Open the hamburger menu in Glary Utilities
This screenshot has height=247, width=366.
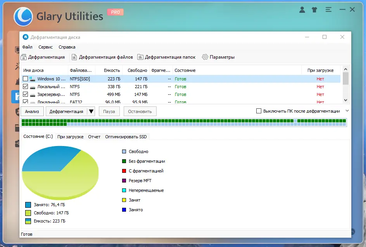pyautogui.click(x=328, y=10)
